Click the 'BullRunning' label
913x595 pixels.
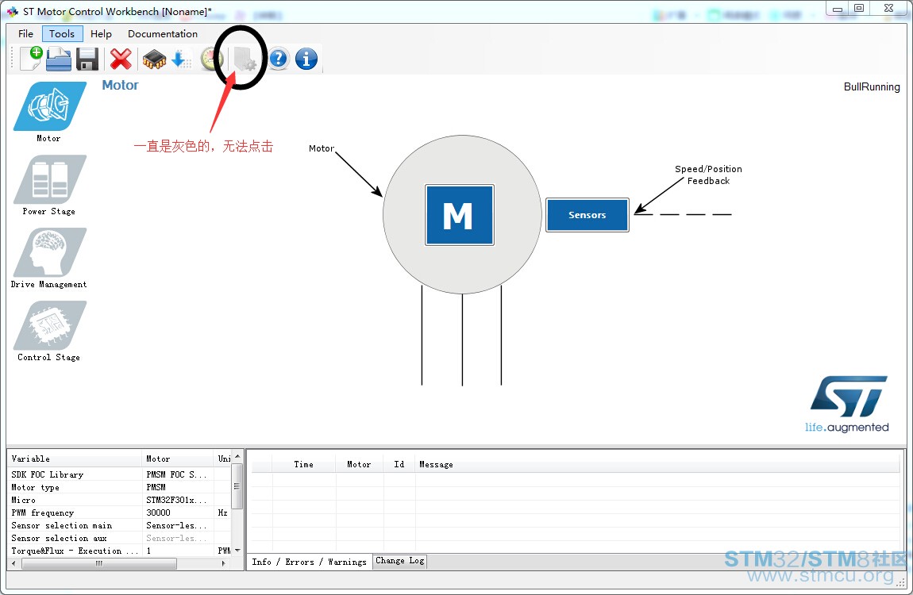pos(872,86)
